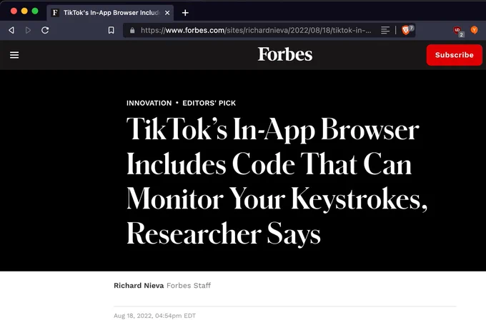
Task: Open the Brave Shields lion icon
Action: [x=406, y=30]
